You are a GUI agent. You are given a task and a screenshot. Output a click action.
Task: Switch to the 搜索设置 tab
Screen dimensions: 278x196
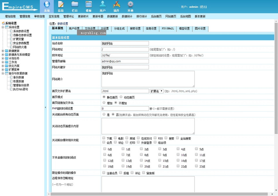(x=135, y=29)
